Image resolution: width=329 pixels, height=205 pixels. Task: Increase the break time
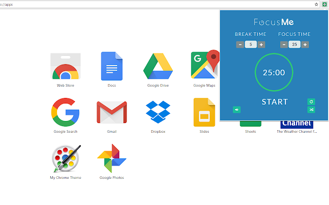coord(261,45)
